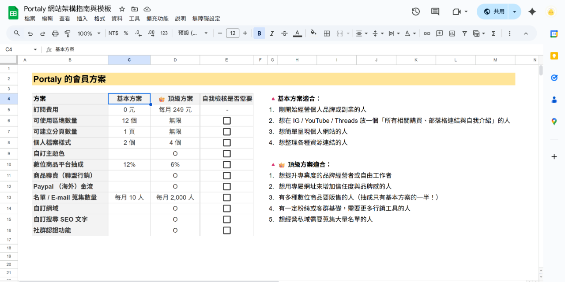Open the Name Box cell reference dropdown

(x=35, y=49)
